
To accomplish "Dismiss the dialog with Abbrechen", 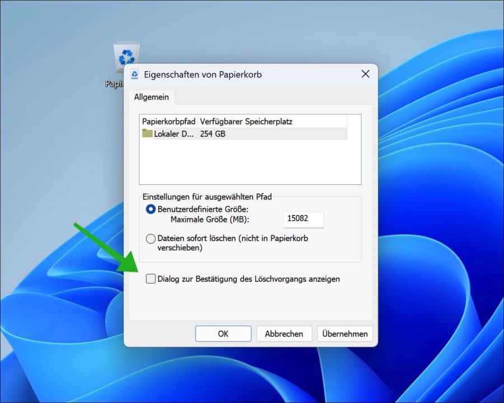I will click(284, 333).
